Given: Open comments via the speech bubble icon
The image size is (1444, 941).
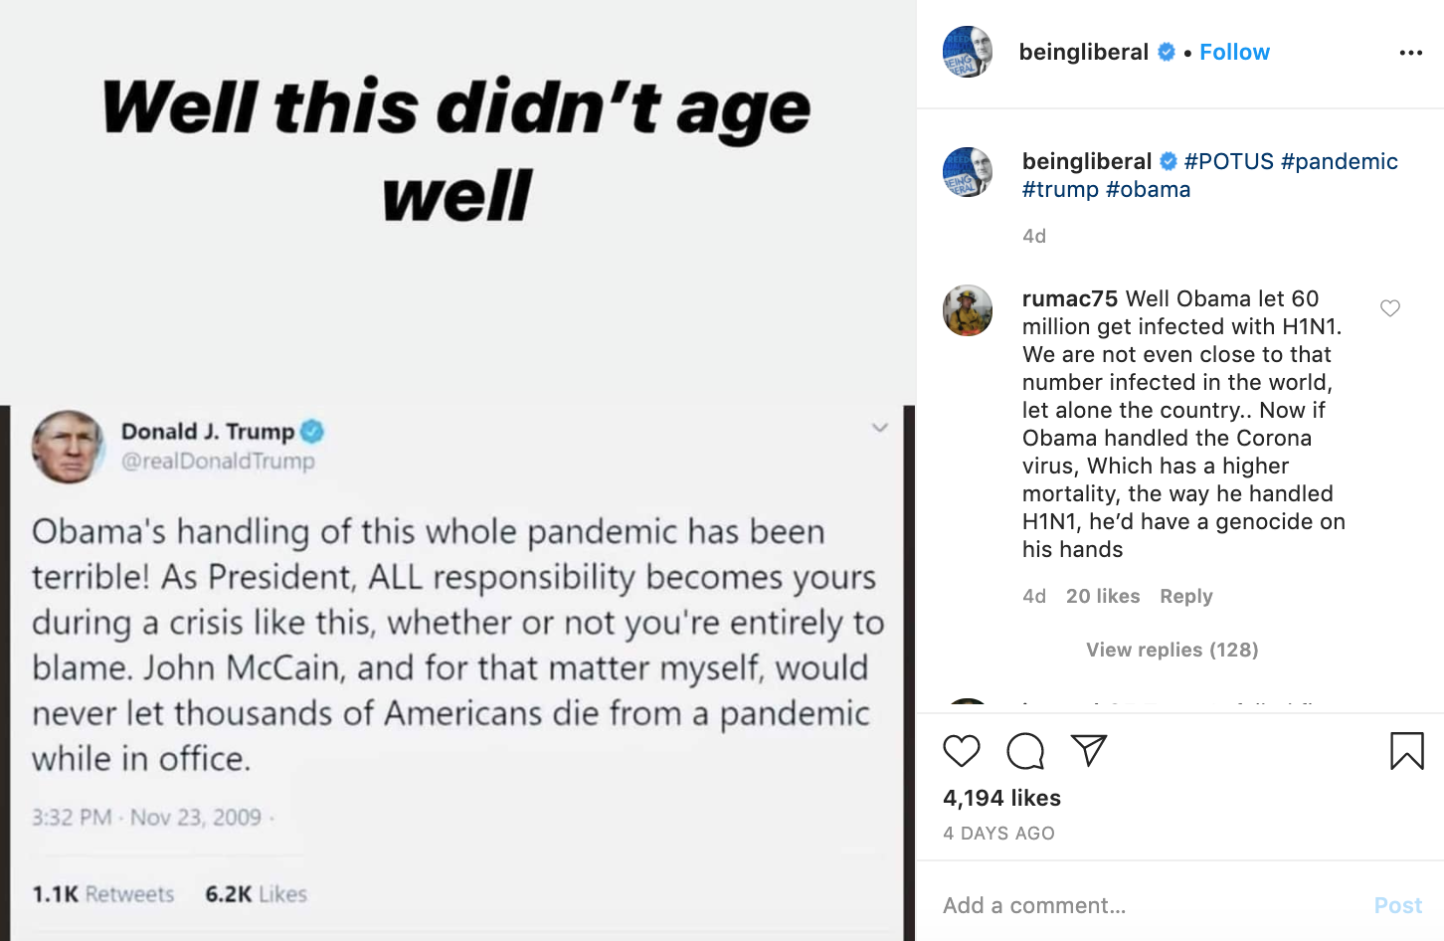Looking at the screenshot, I should click(x=1025, y=751).
